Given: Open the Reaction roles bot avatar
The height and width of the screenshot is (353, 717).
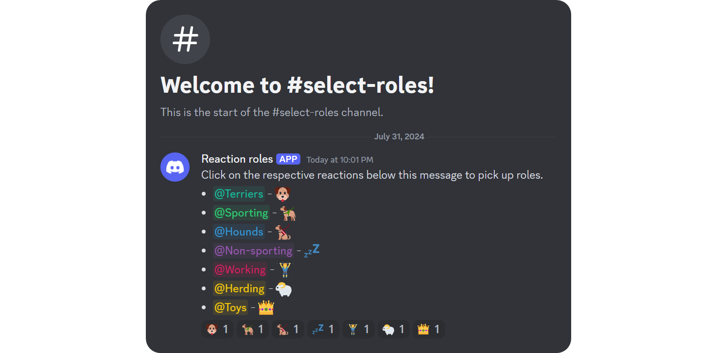Looking at the screenshot, I should [175, 167].
